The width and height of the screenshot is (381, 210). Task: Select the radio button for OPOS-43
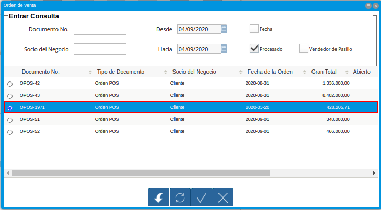click(10, 96)
